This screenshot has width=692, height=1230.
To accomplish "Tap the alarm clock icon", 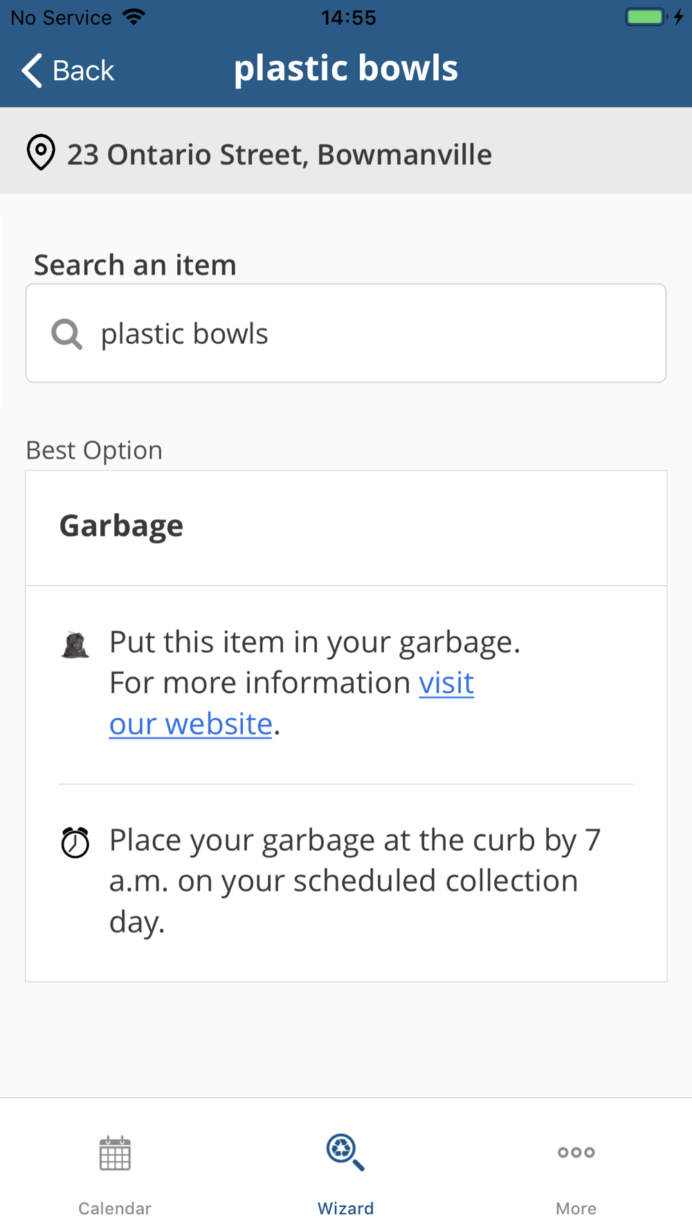I will [x=75, y=842].
